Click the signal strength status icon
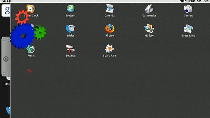Image resolution: width=210 pixels, height=118 pixels. pos(187,1)
